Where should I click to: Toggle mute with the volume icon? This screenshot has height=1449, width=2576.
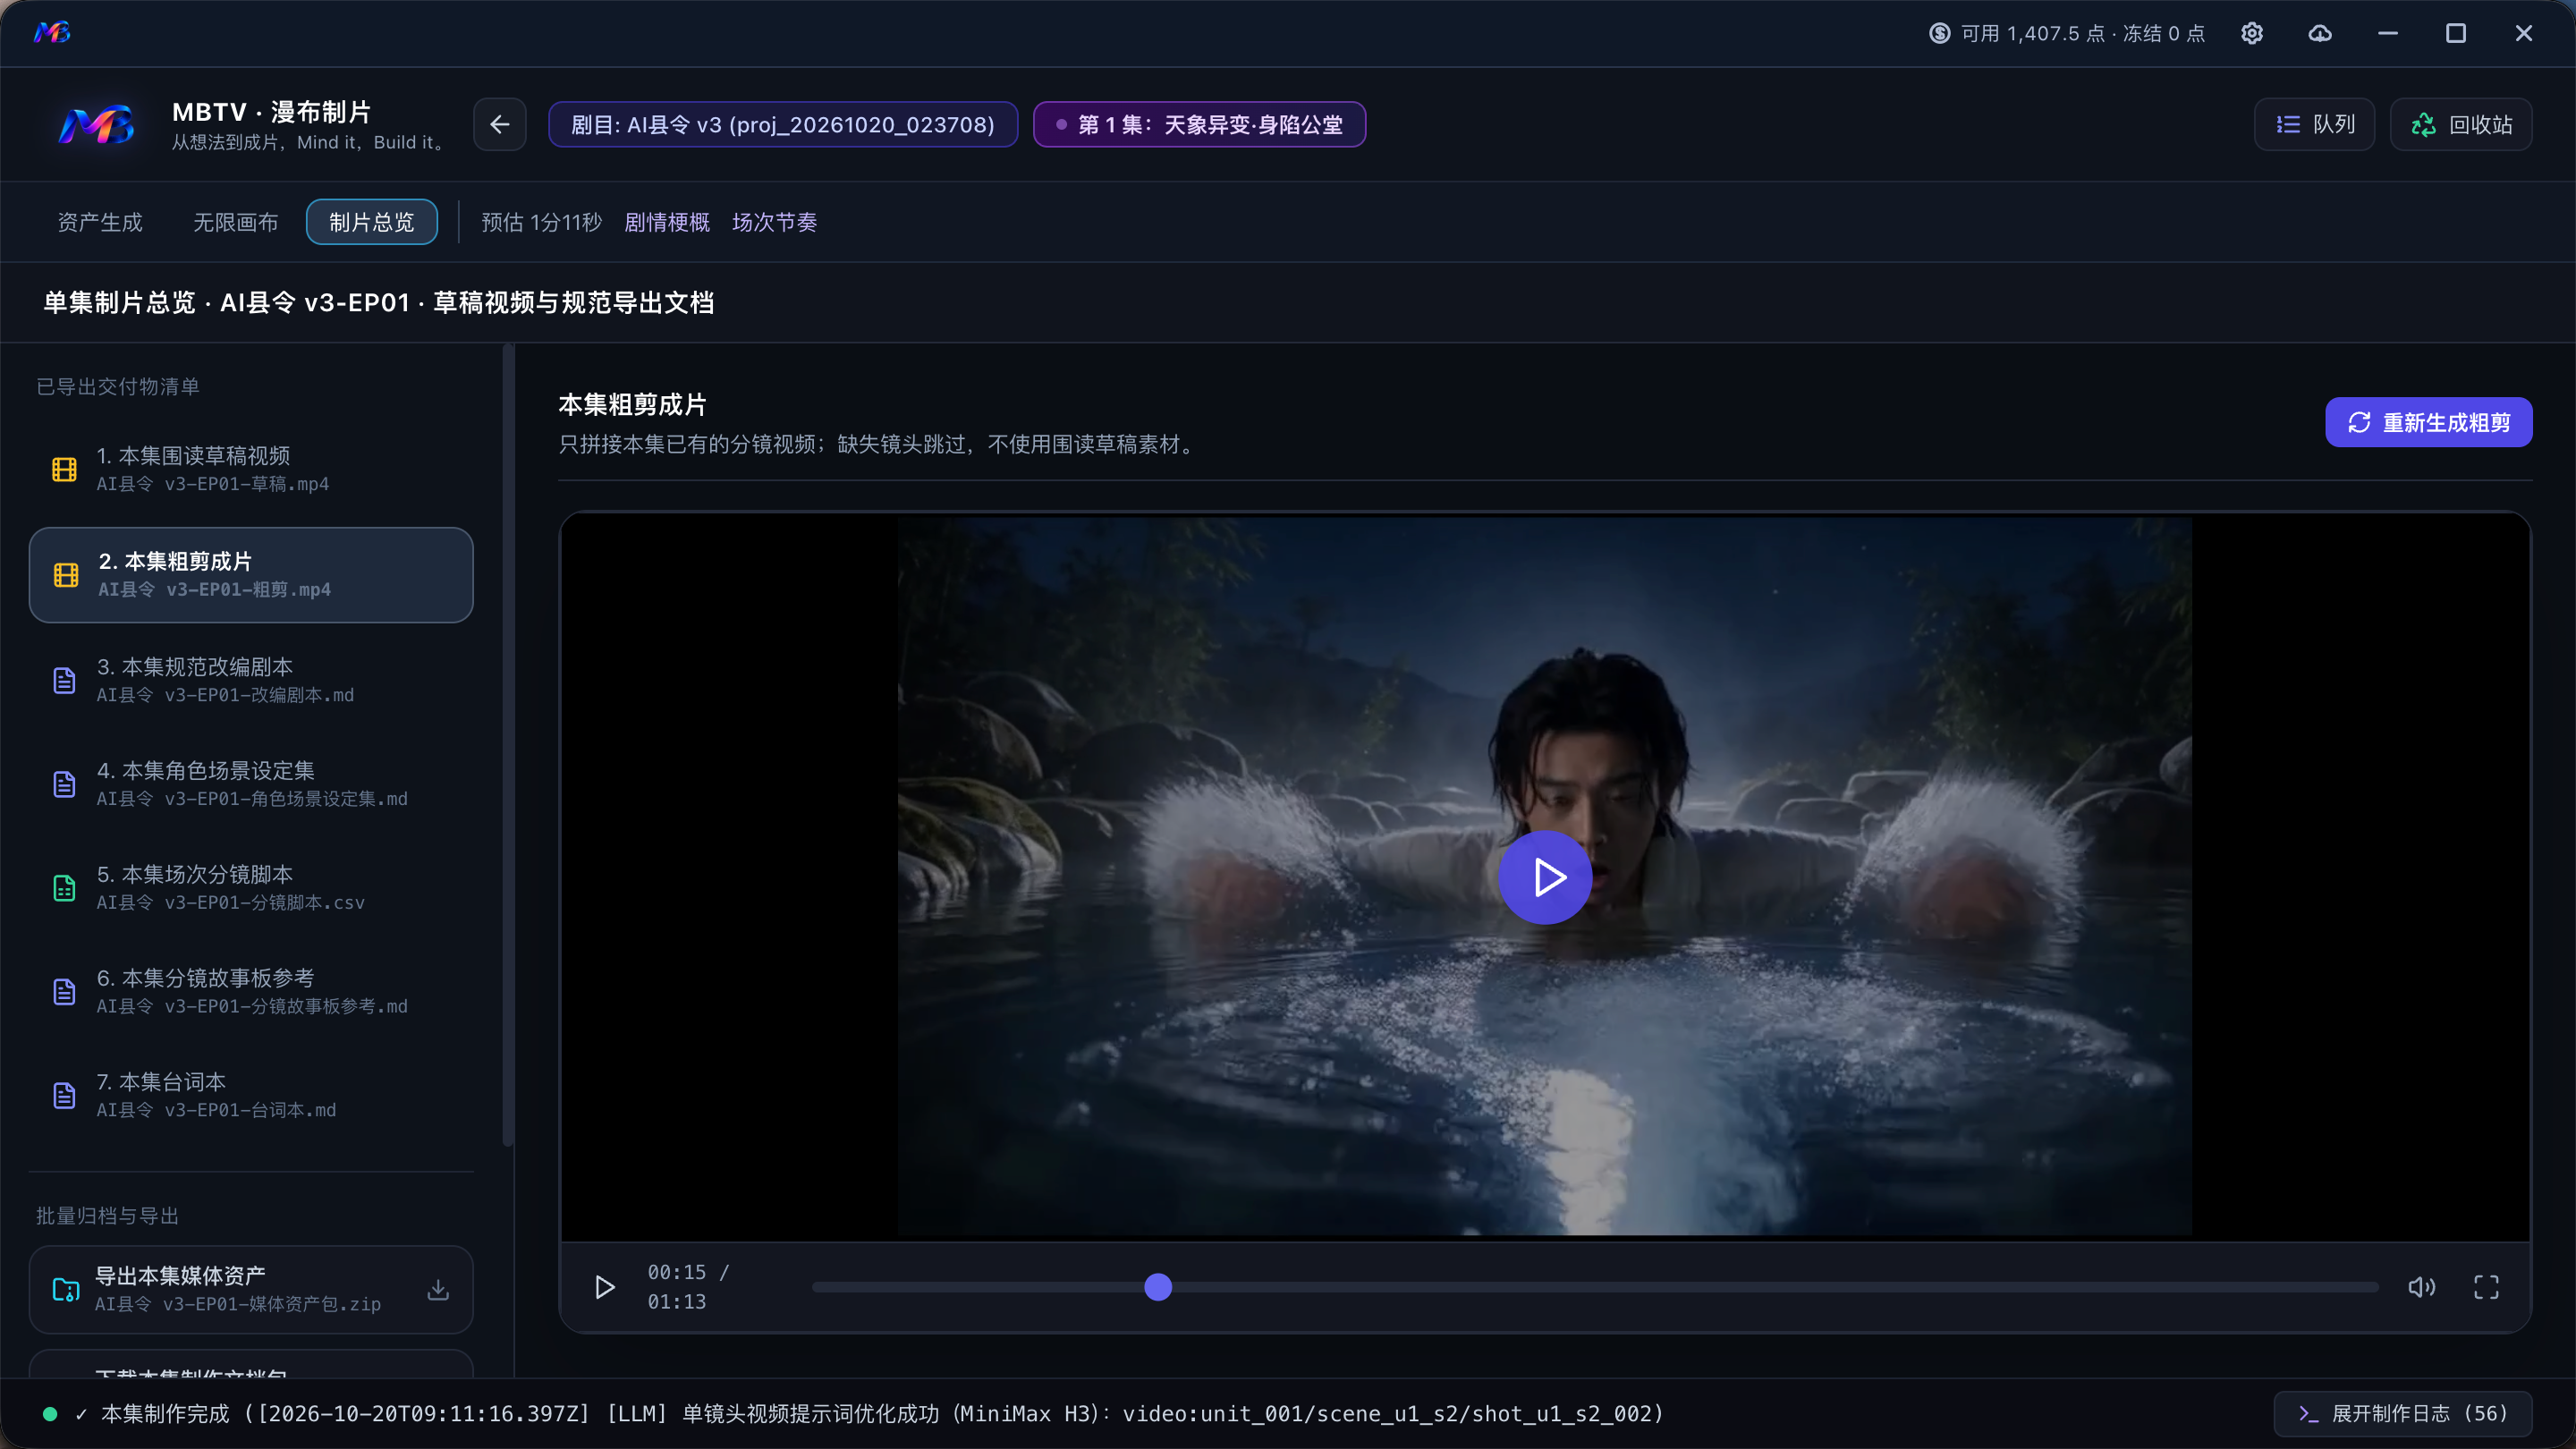coord(2421,1287)
